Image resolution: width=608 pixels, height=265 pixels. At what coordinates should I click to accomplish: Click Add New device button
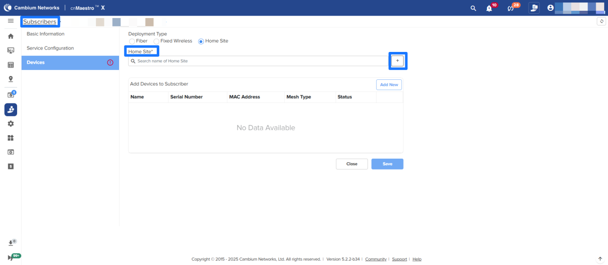(389, 85)
